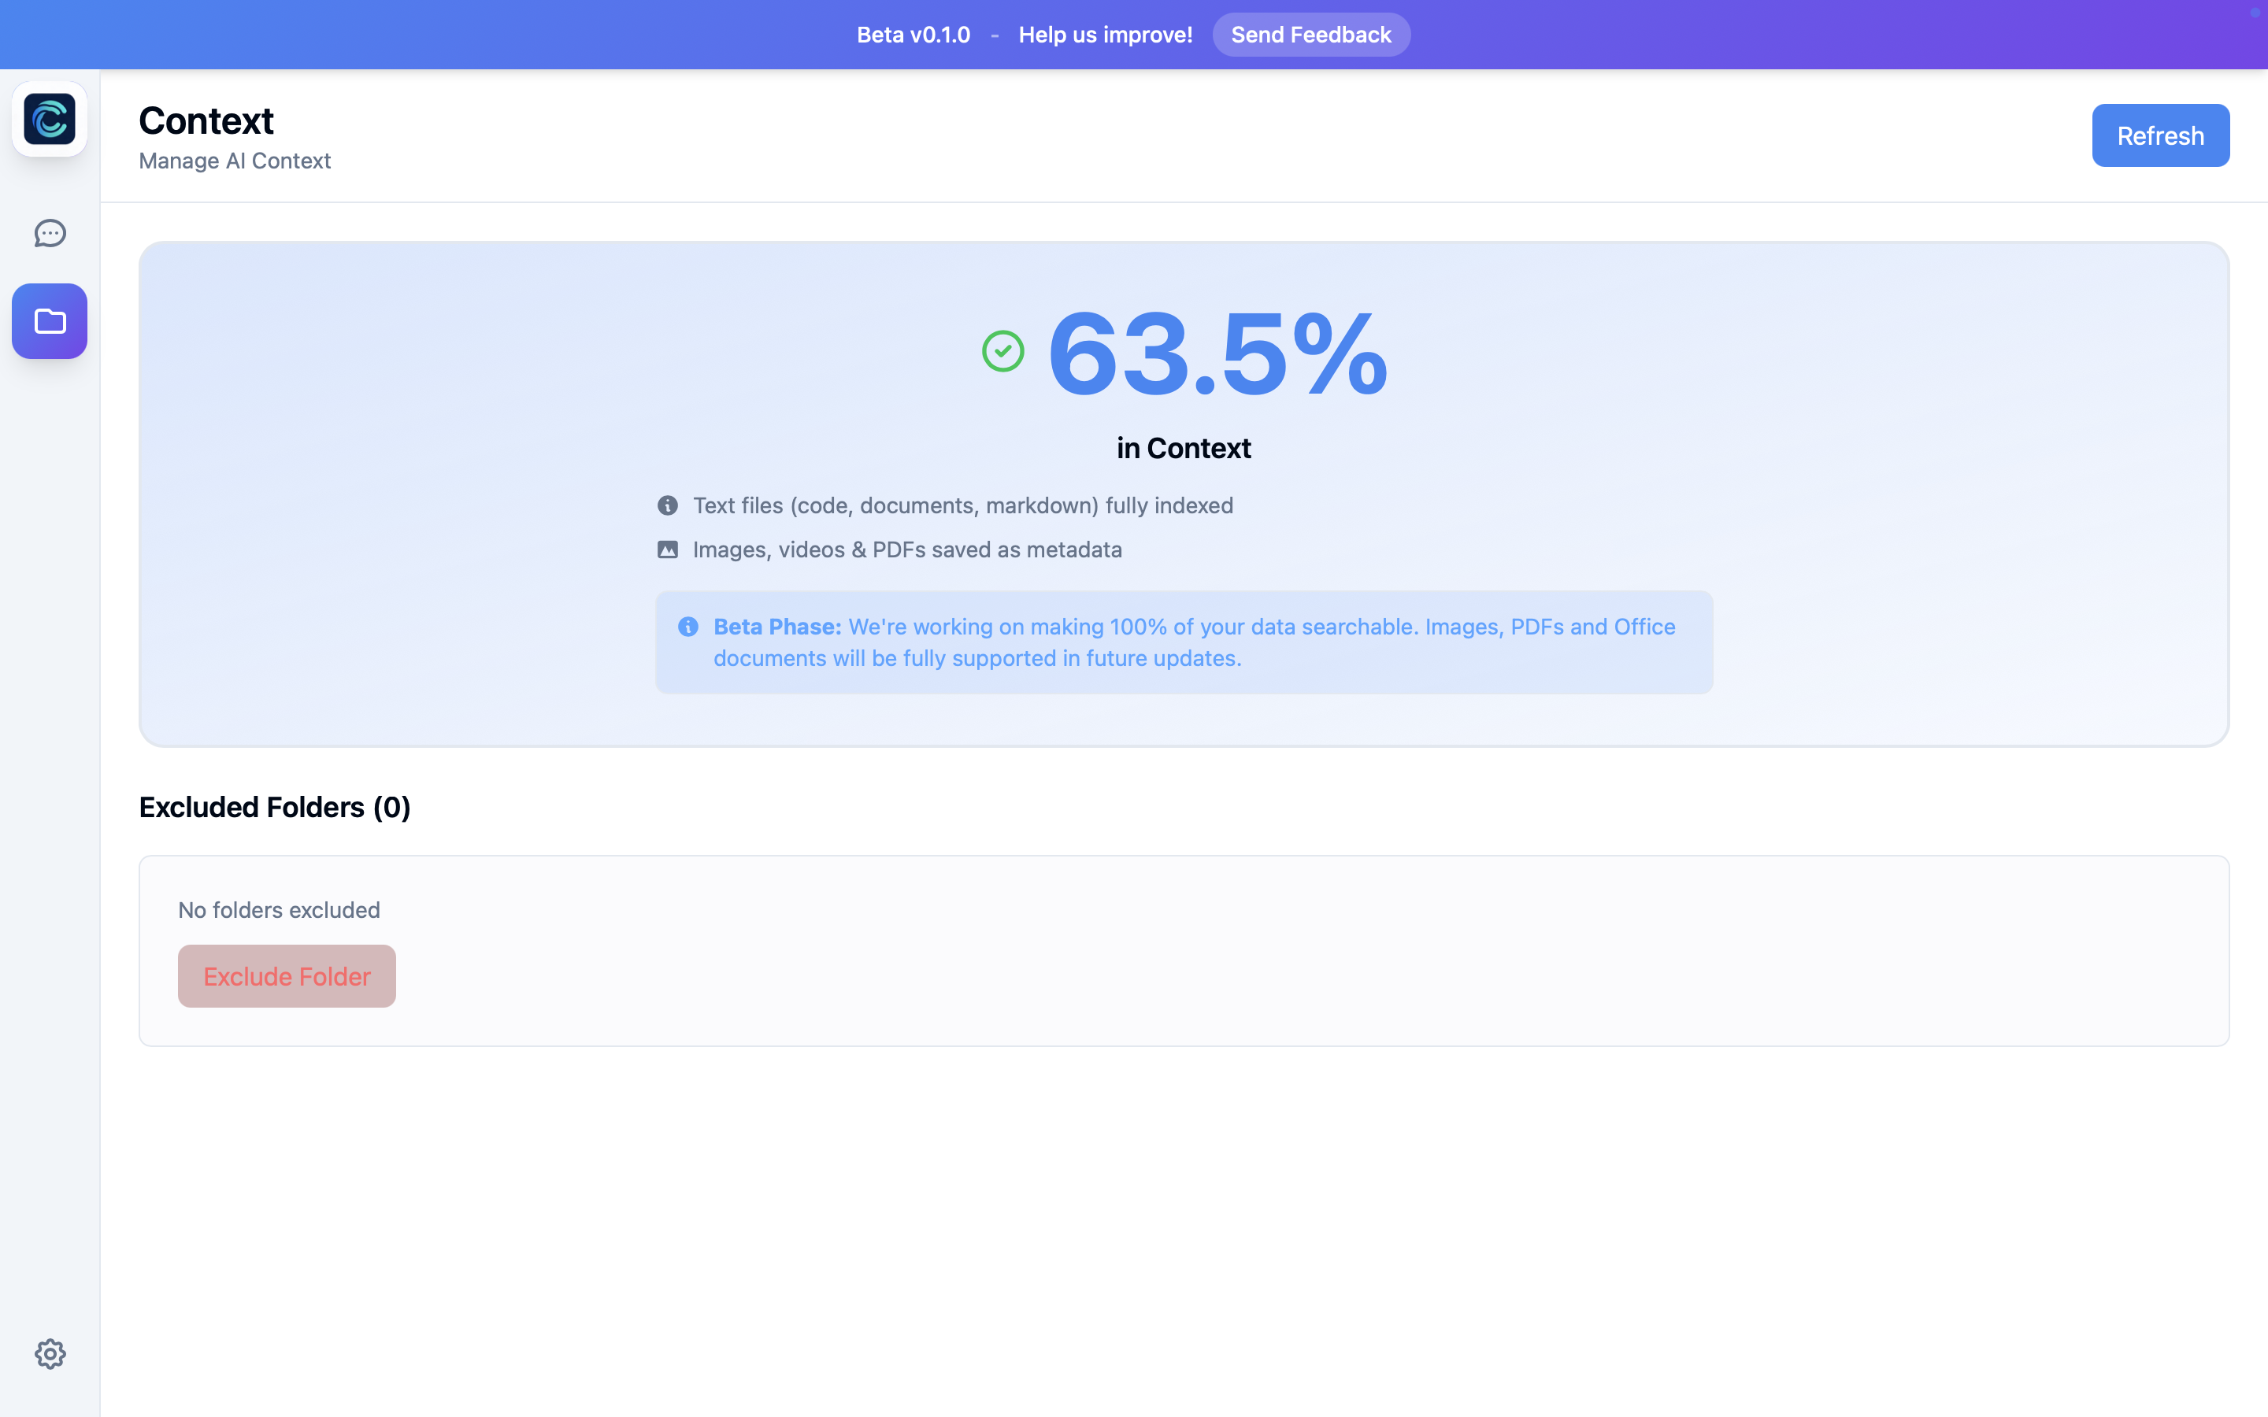Click the info icon next to 'Text files fully indexed'
The width and height of the screenshot is (2268, 1417).
point(667,505)
